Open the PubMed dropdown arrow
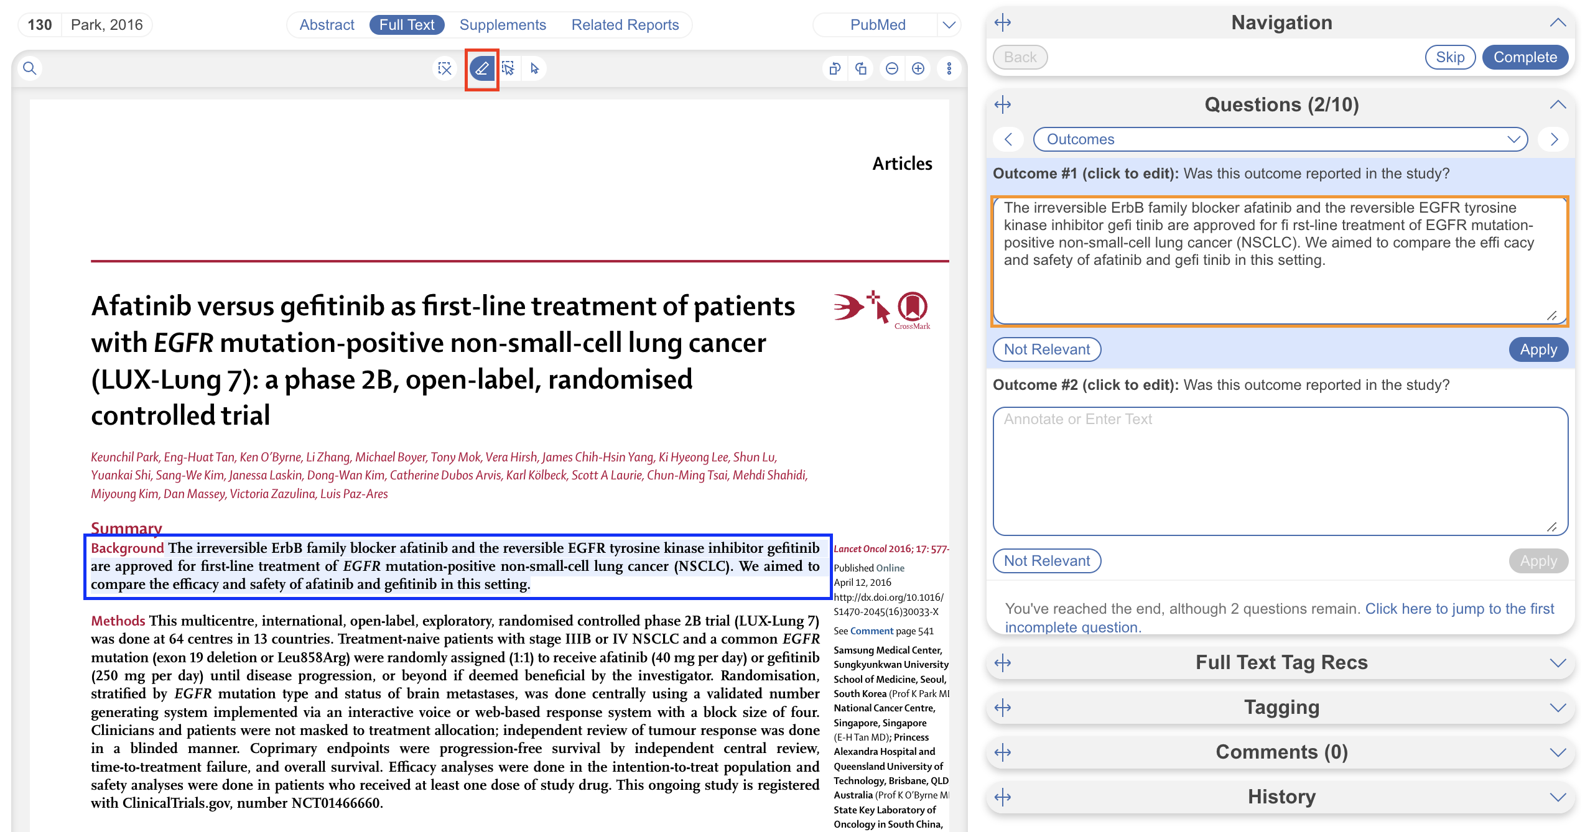 pos(949,25)
